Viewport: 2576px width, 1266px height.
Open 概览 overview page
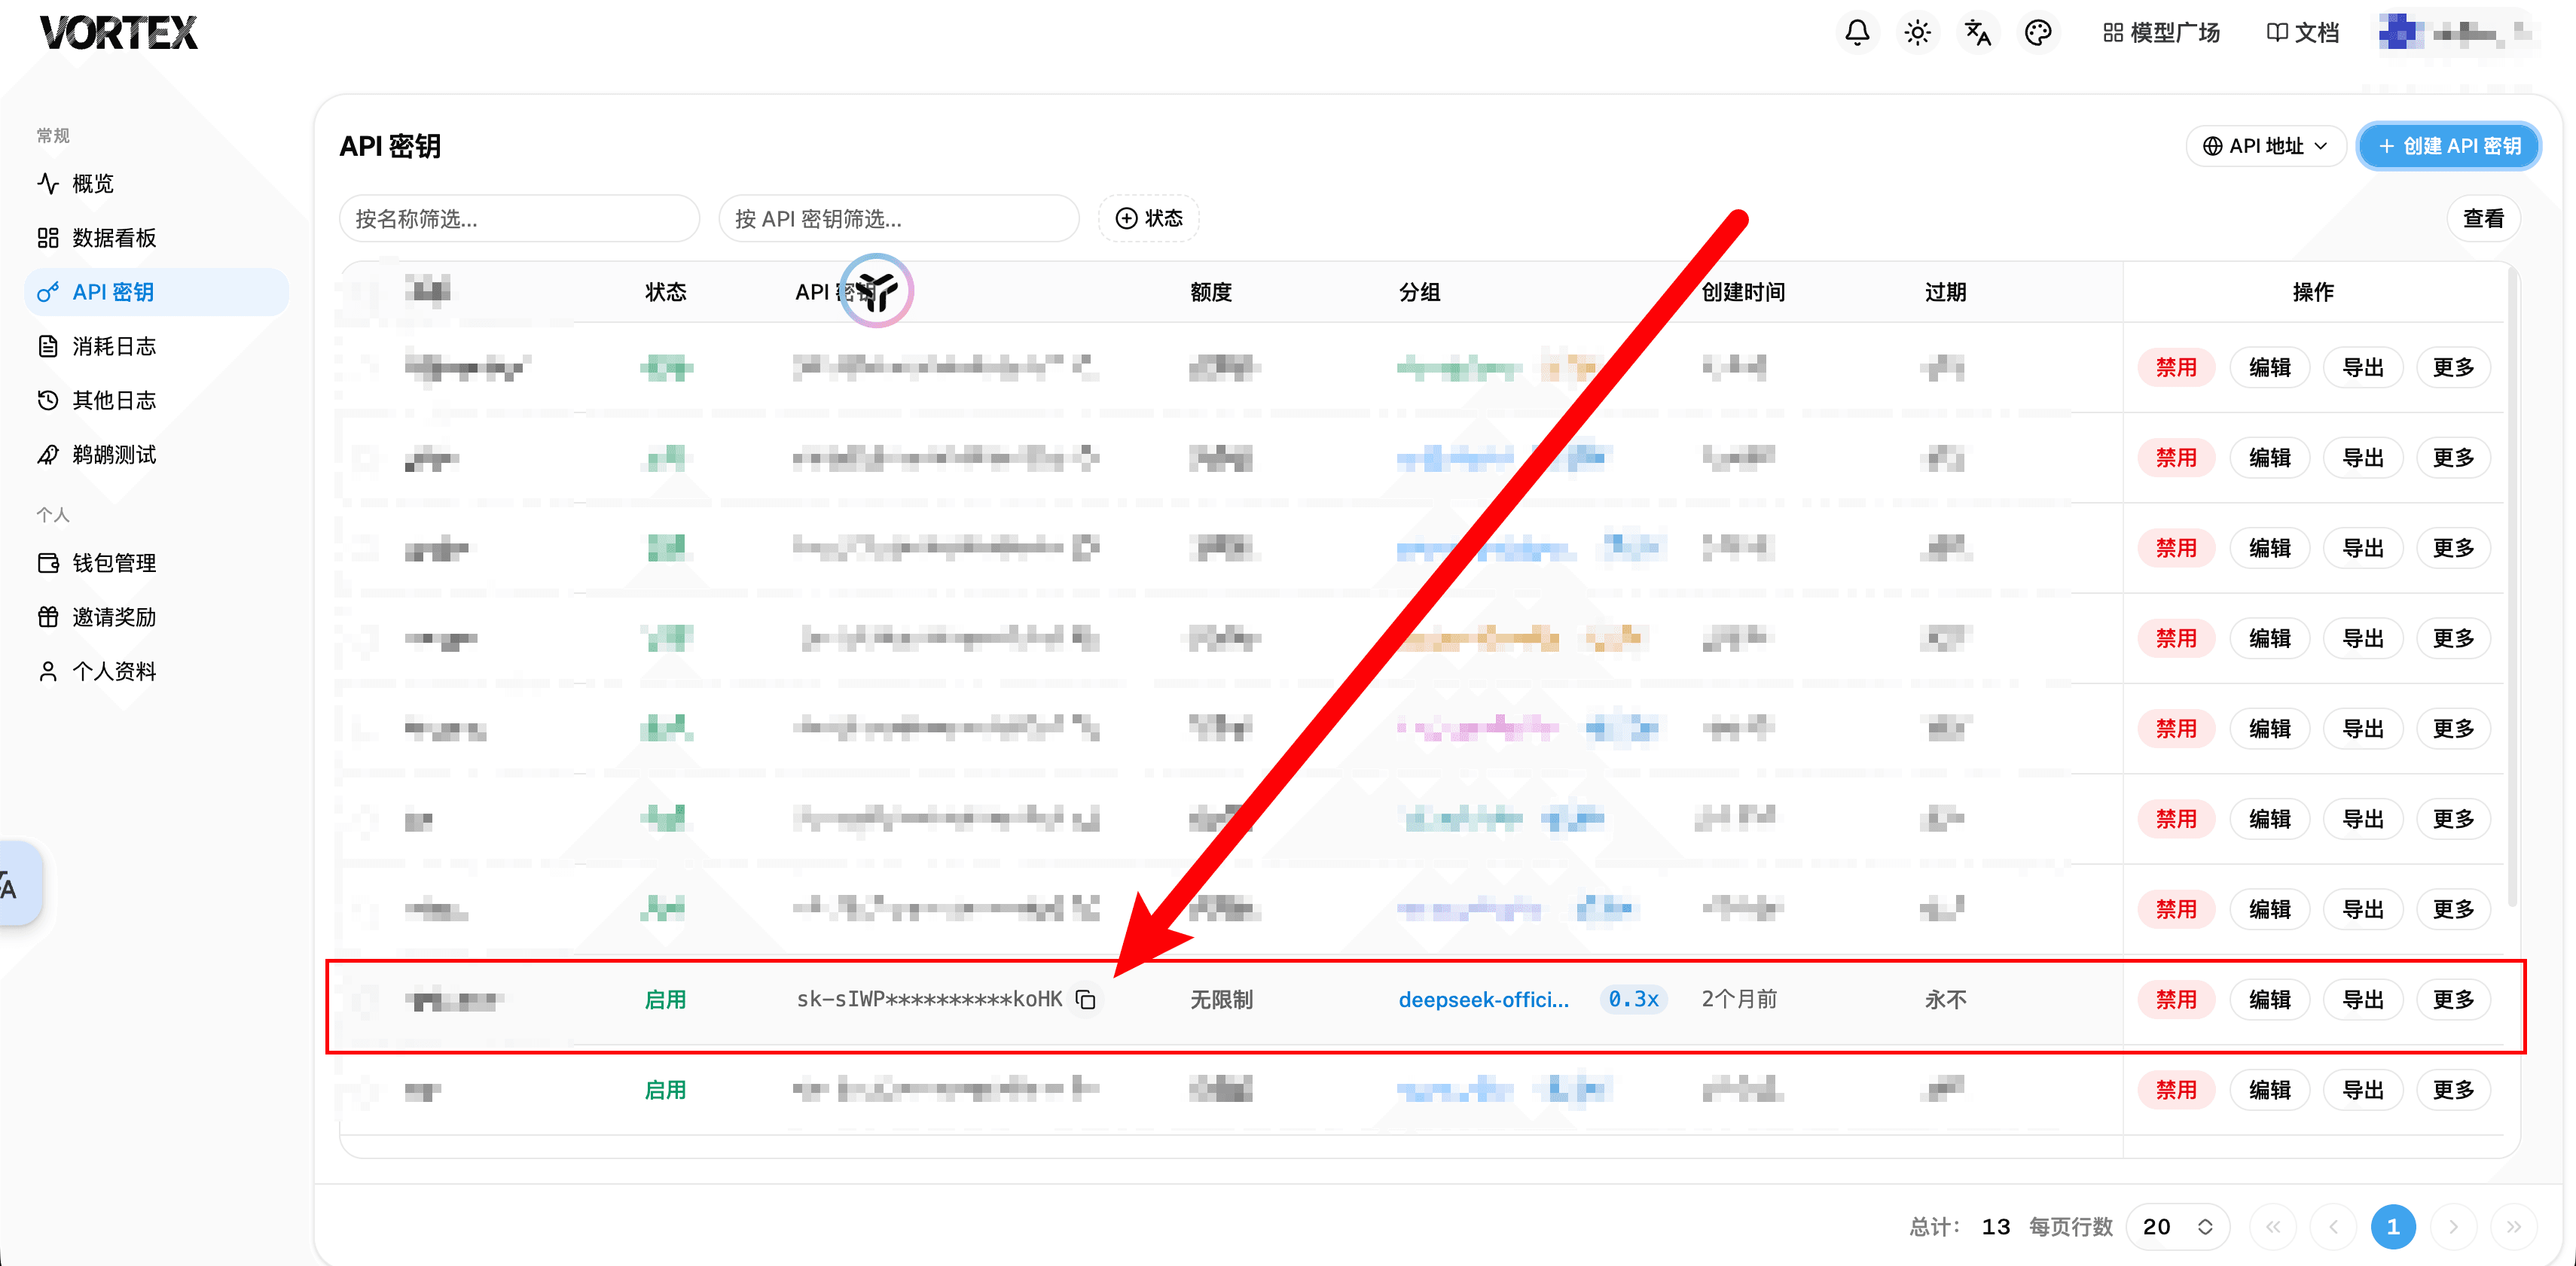pyautogui.click(x=157, y=184)
